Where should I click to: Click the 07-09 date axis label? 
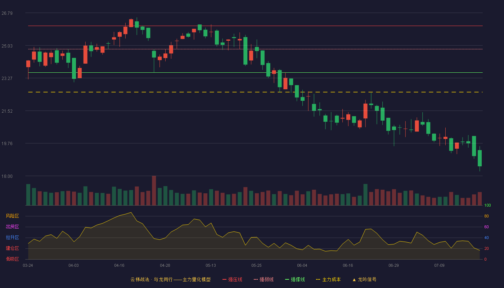click(439, 265)
